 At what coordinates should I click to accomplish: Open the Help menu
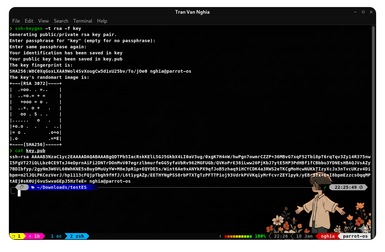pyautogui.click(x=102, y=21)
